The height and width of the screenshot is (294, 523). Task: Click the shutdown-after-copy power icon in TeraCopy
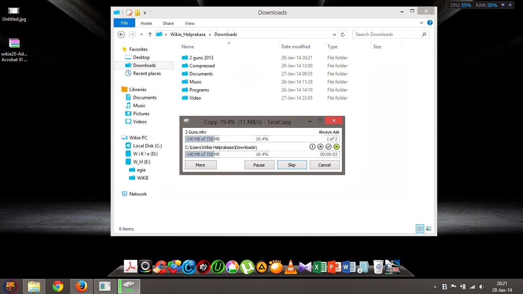coord(312,147)
